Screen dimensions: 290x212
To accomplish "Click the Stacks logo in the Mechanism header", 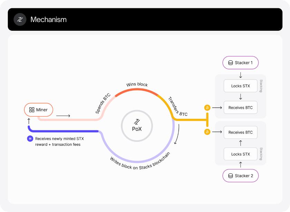I will coord(20,19).
